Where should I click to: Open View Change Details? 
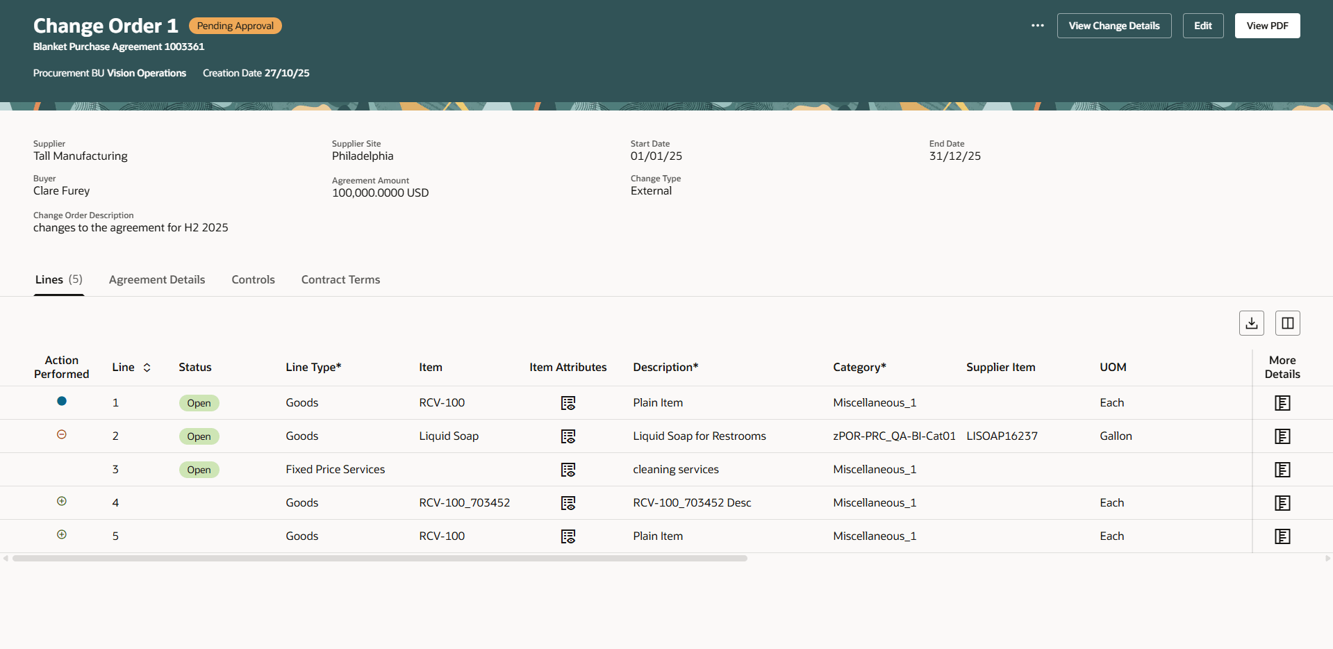(1114, 25)
